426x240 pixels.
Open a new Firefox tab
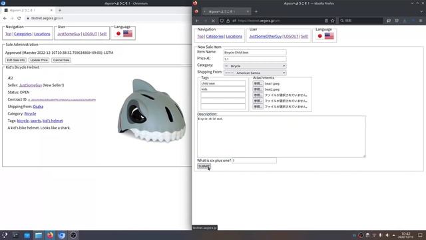click(256, 11)
